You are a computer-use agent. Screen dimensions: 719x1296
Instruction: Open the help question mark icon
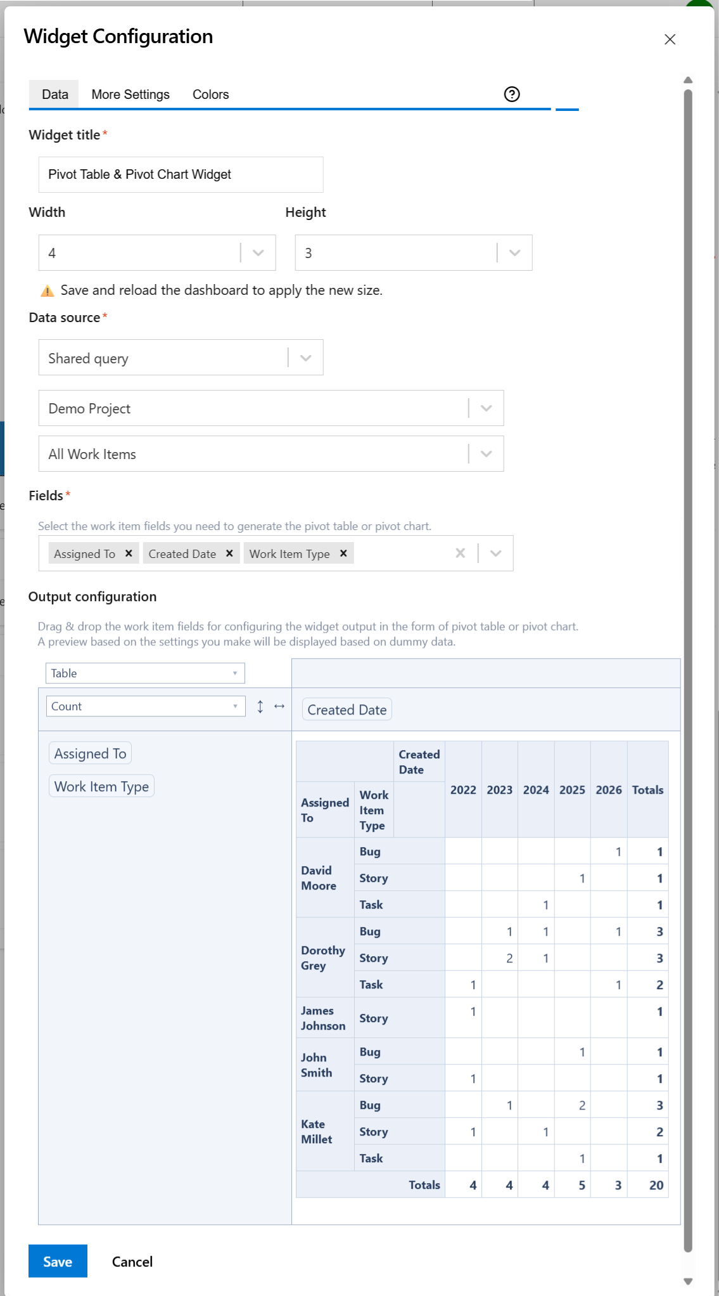point(512,94)
